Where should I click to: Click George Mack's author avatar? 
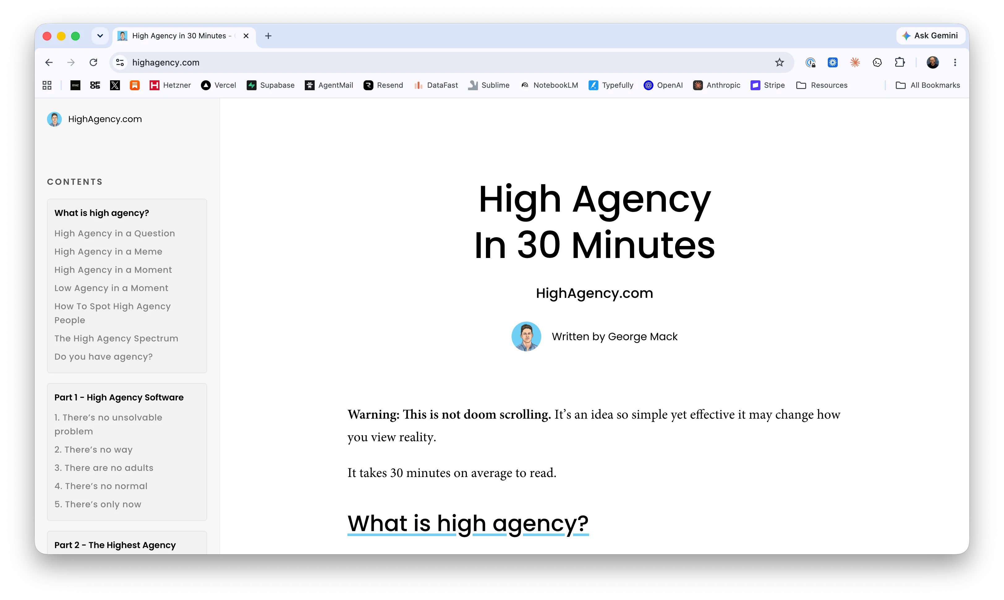click(526, 336)
